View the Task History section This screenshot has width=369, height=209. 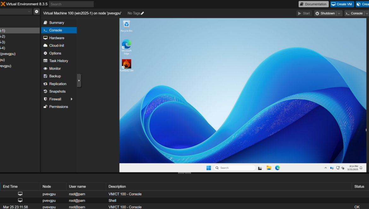(x=59, y=61)
